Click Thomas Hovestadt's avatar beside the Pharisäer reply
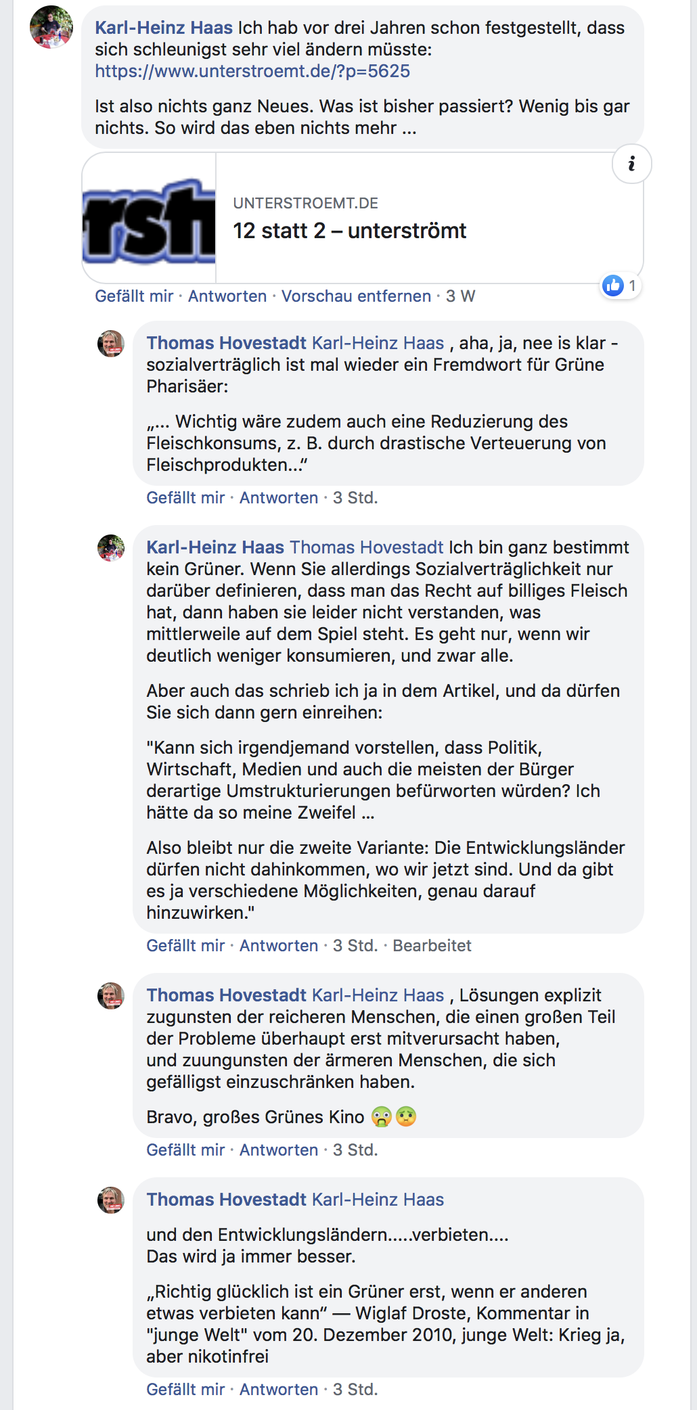The width and height of the screenshot is (697, 1410). [111, 344]
